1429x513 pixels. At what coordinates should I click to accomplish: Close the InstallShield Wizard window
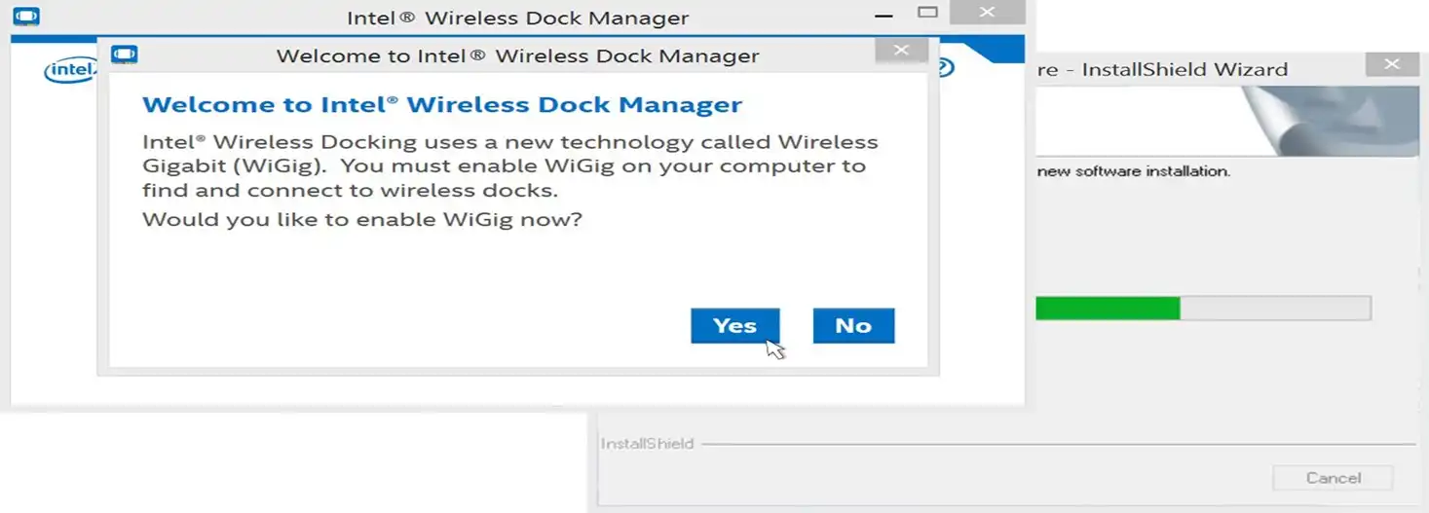[x=1391, y=65]
